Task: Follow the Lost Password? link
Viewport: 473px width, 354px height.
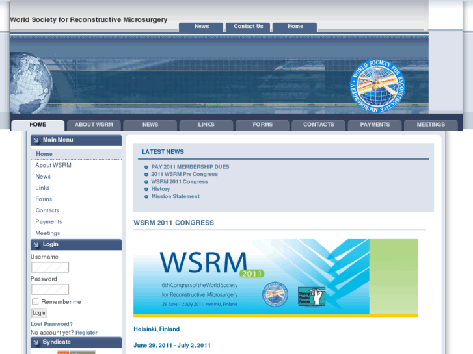Action: (51, 324)
